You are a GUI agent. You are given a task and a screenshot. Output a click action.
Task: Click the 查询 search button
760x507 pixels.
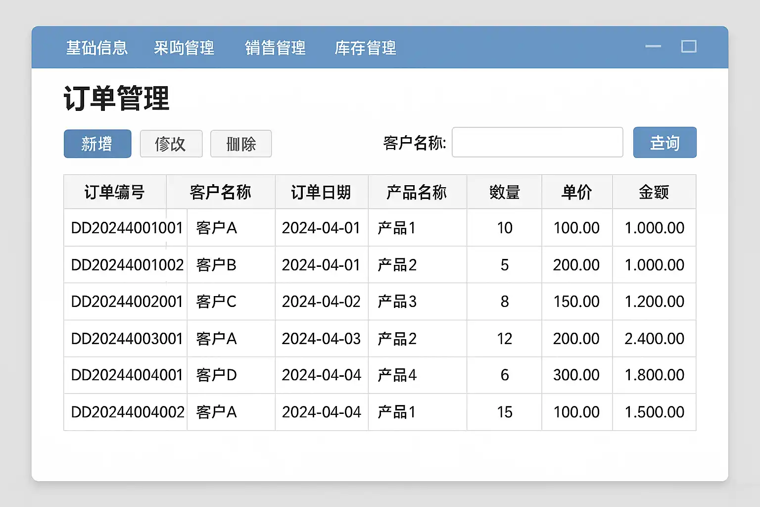[x=665, y=143]
